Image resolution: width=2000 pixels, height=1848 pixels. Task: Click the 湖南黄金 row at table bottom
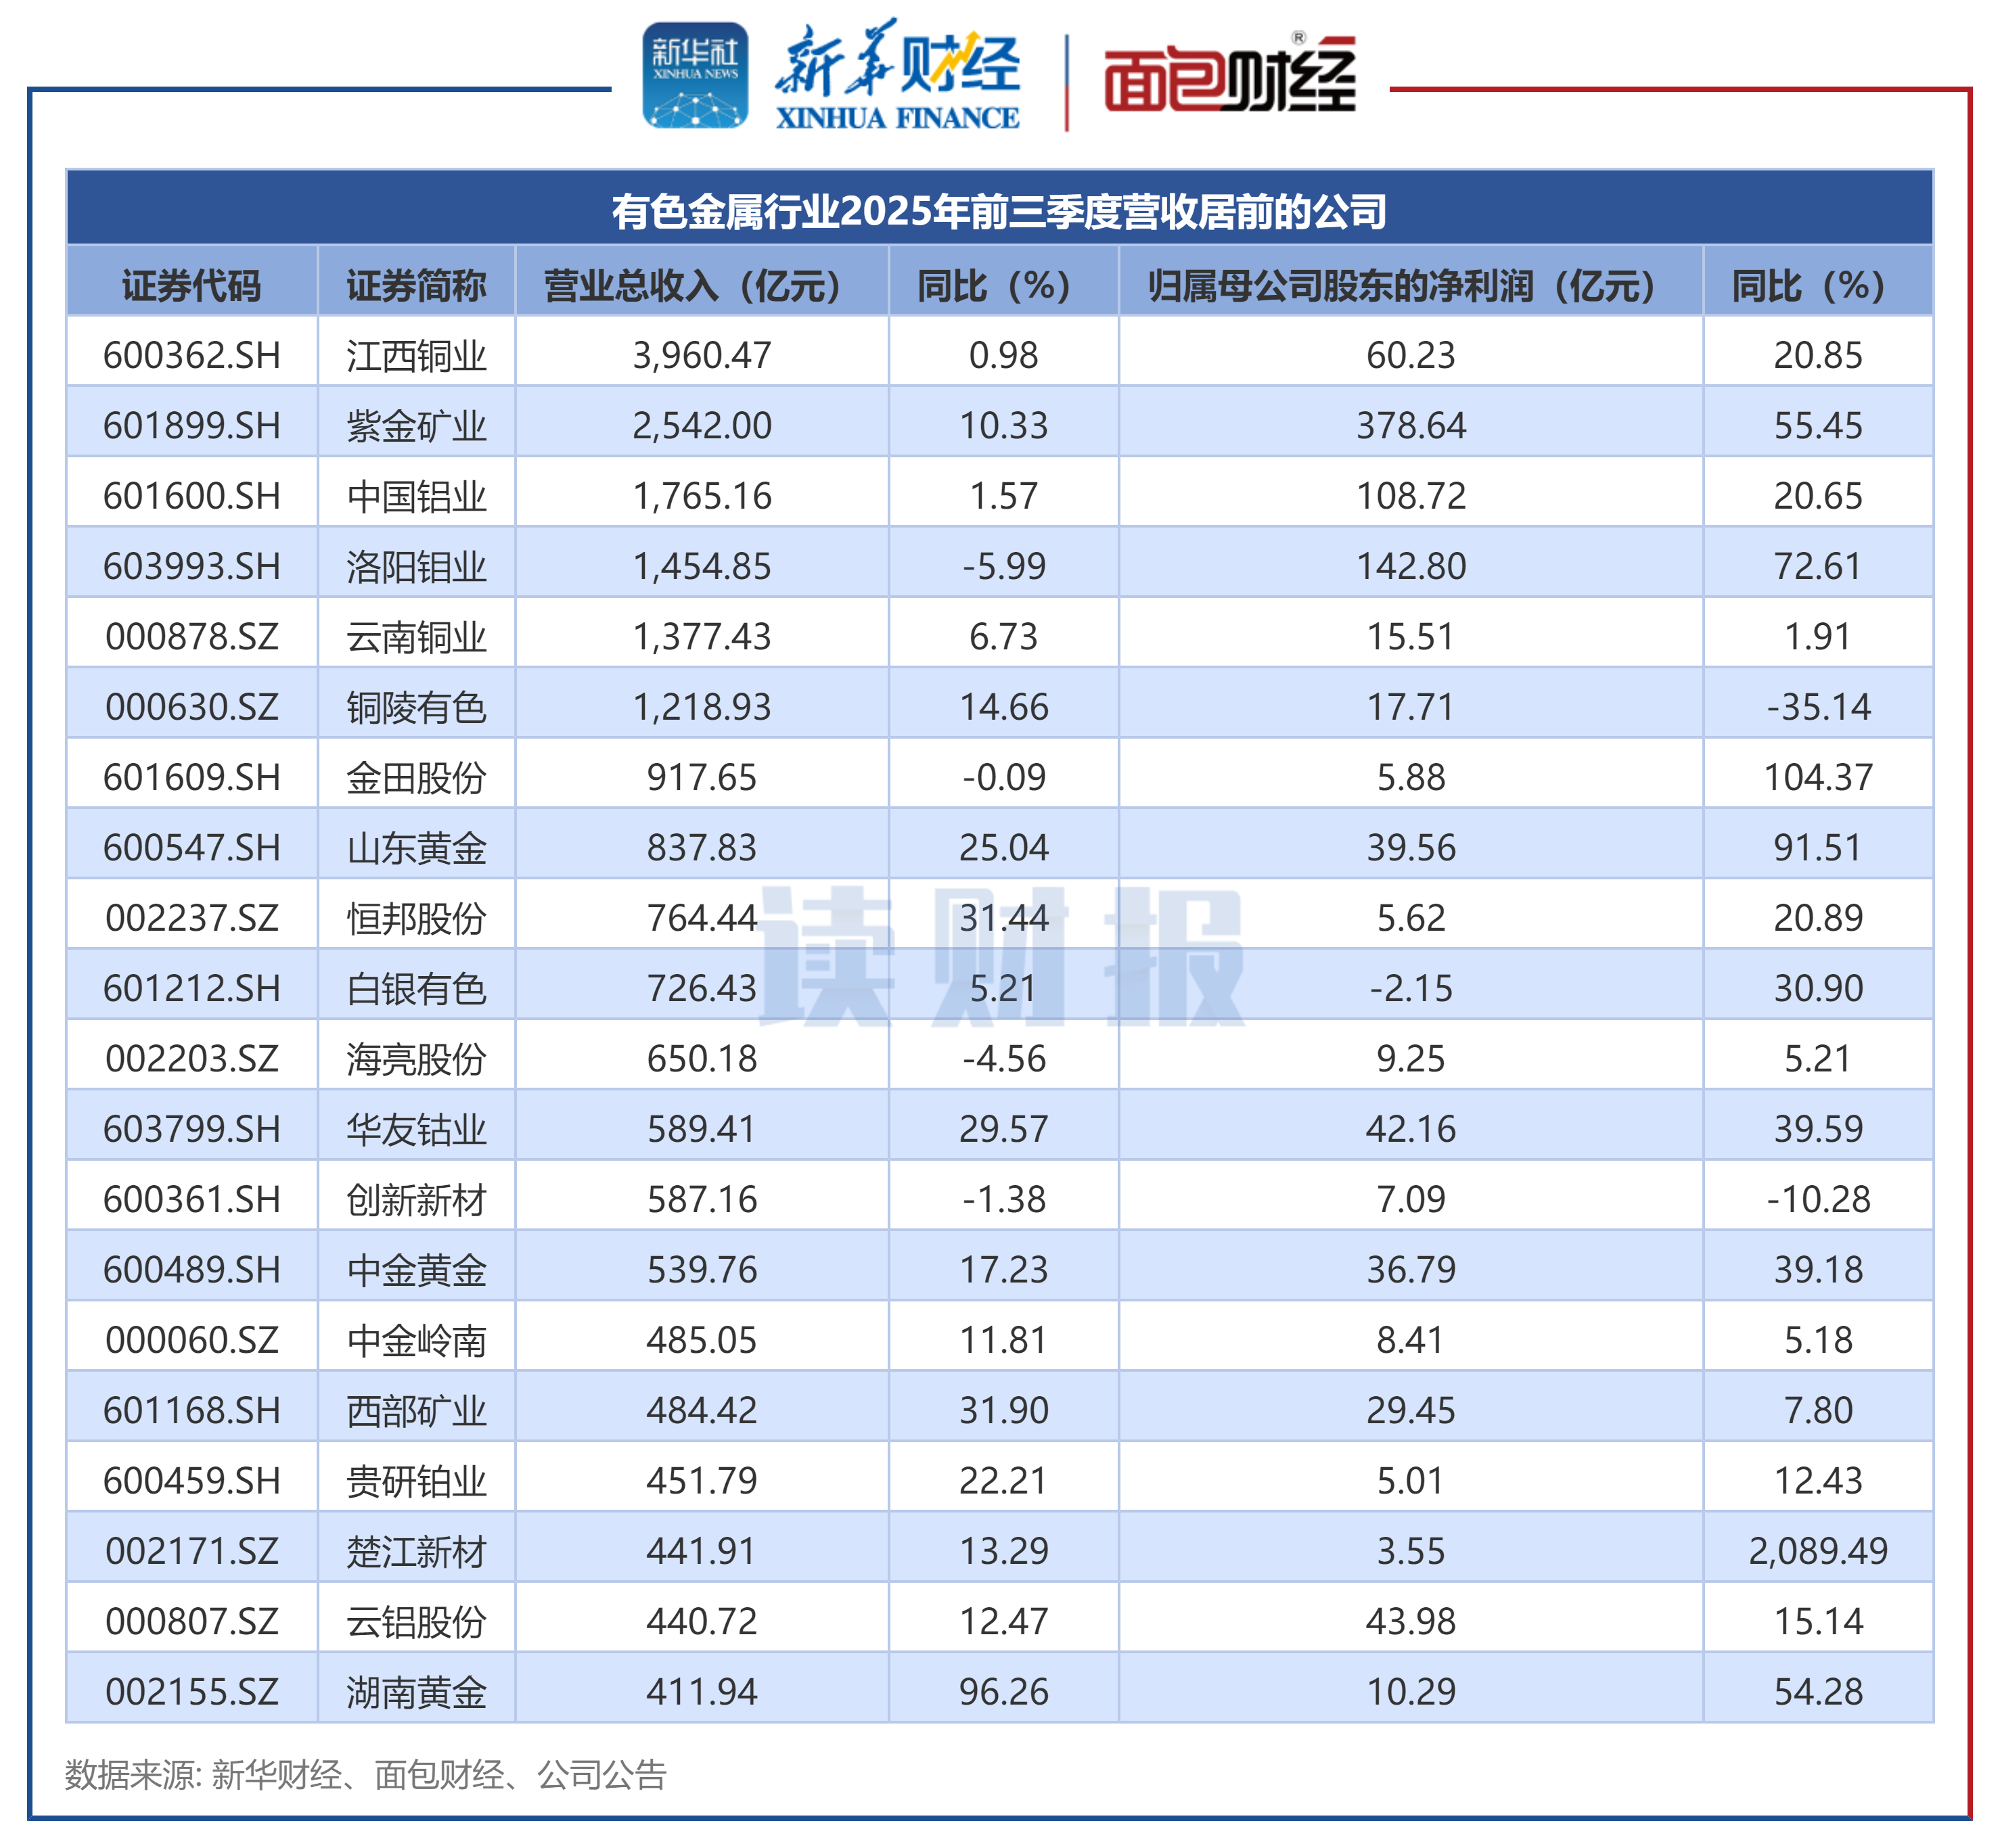click(417, 1691)
